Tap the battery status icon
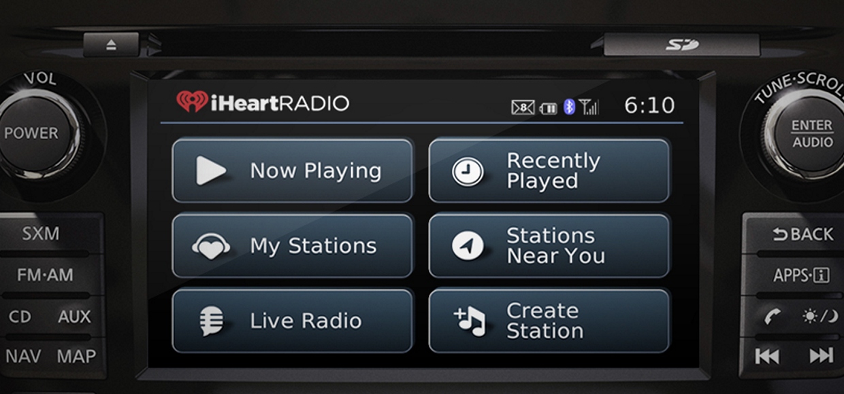 [548, 108]
